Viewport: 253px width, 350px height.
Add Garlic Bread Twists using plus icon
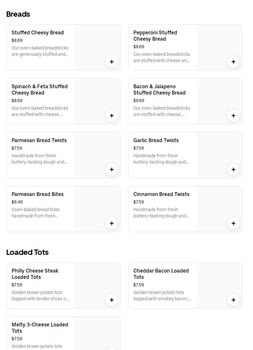click(x=233, y=169)
